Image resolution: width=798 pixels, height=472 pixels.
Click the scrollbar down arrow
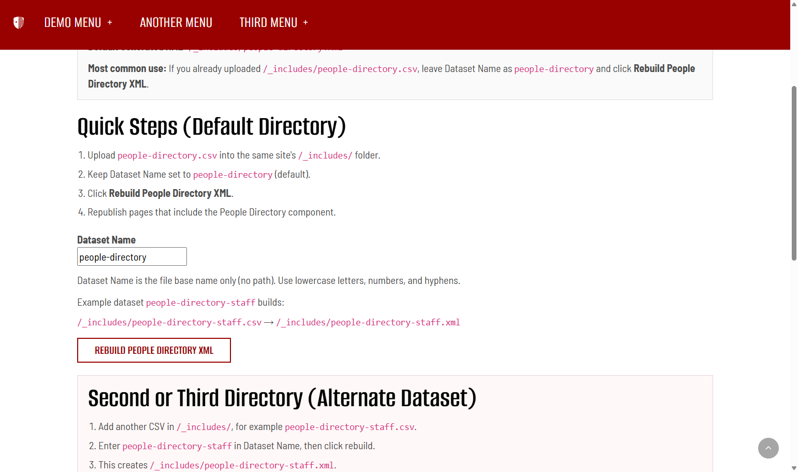point(794,468)
